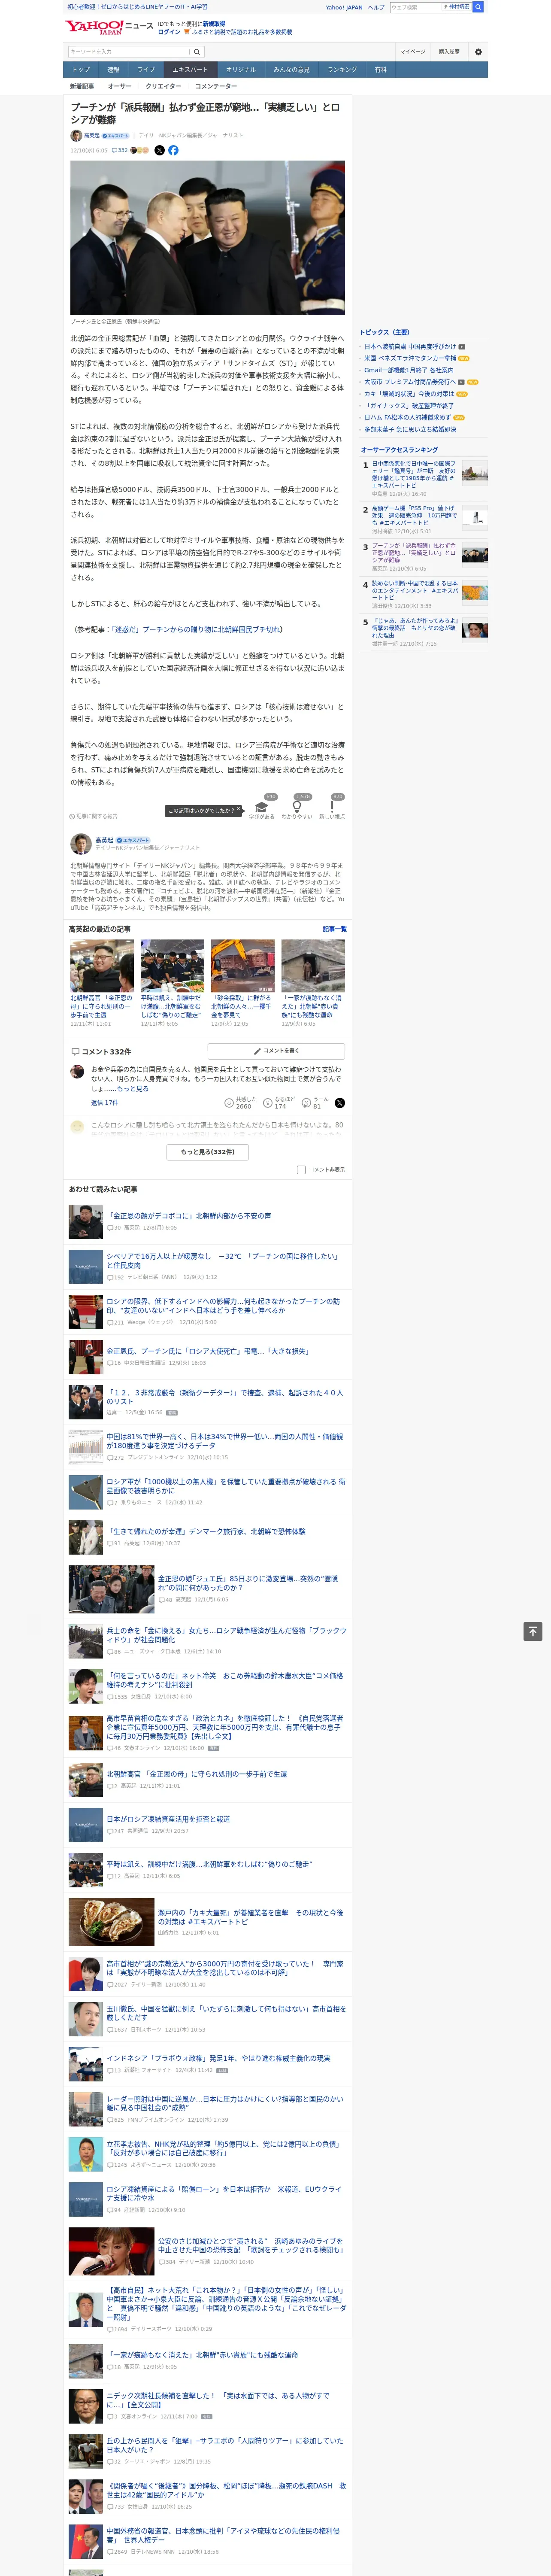
Task: Click the Yahoo! JAPAN header link
Action: coord(344,7)
